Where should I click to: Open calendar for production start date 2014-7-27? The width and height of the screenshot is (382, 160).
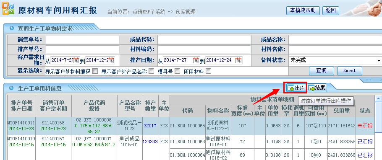coord(196,60)
